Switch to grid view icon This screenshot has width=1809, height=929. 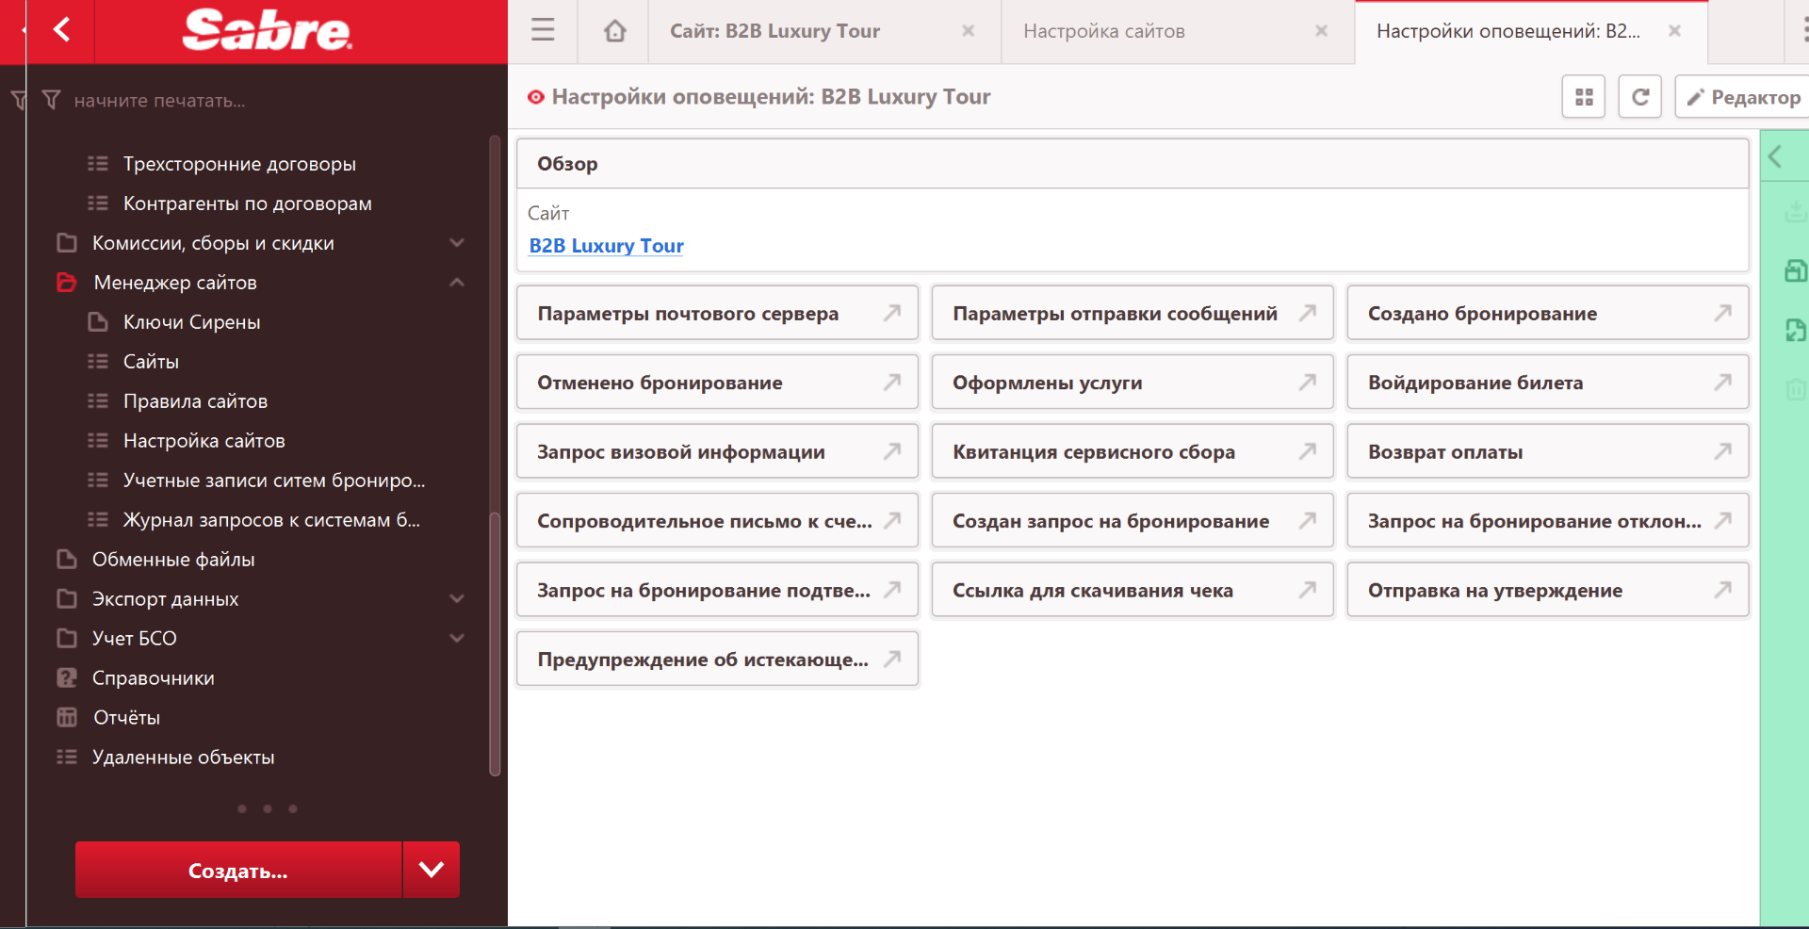pyautogui.click(x=1584, y=97)
